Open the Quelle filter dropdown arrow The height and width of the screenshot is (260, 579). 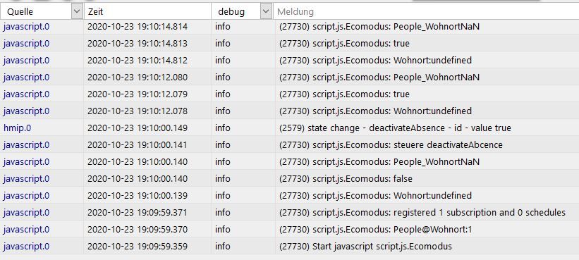(77, 12)
